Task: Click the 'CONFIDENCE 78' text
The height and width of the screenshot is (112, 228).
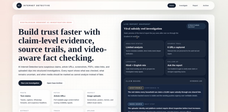Action: click(152, 88)
